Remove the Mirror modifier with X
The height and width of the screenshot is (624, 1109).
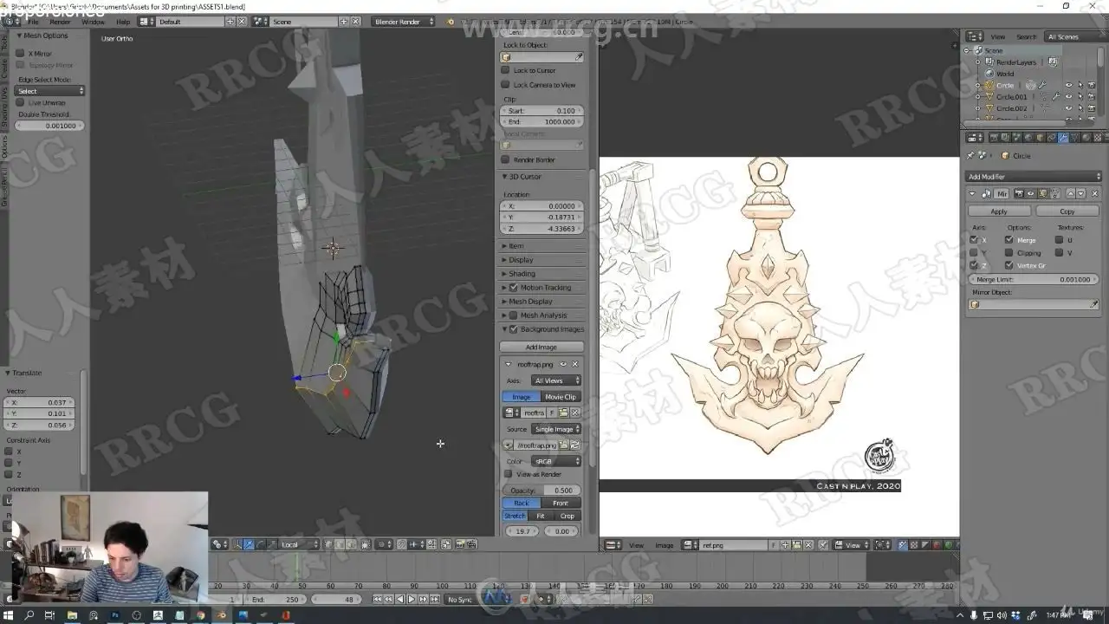[1094, 193]
